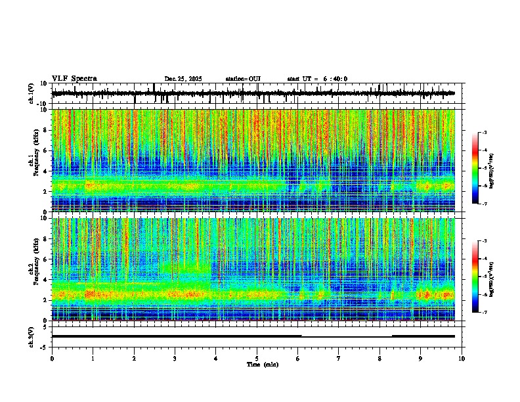Click the "8" tick on ch.1 frequency axis

[x=46, y=130]
